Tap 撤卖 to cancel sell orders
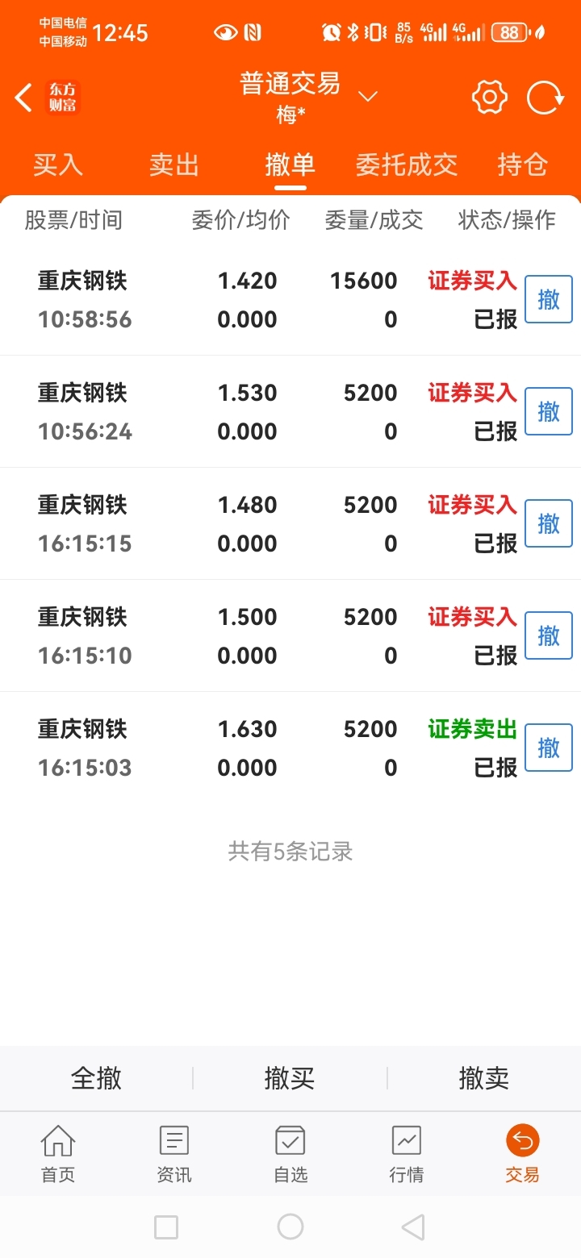This screenshot has height=1258, width=581. pos(484,1078)
